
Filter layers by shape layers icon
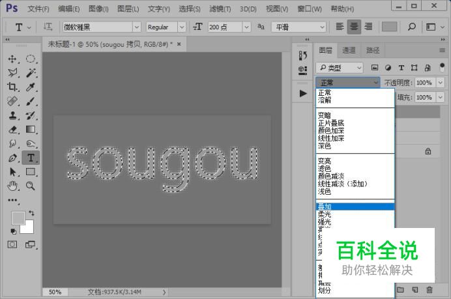[415, 68]
